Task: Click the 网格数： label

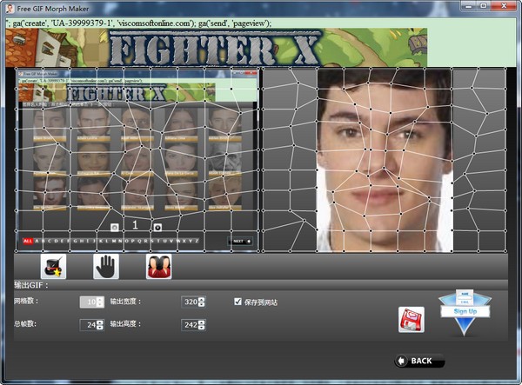Action: coord(26,301)
